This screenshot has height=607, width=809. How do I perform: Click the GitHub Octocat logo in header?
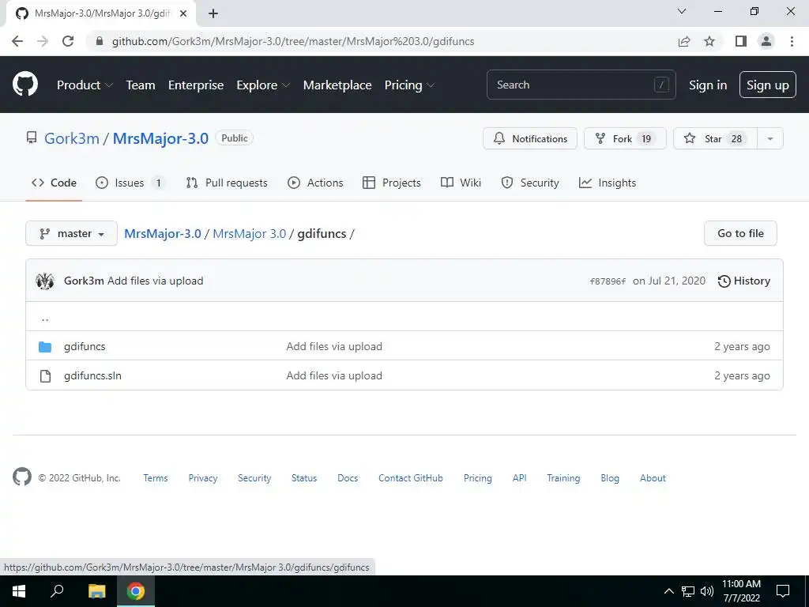[24, 85]
